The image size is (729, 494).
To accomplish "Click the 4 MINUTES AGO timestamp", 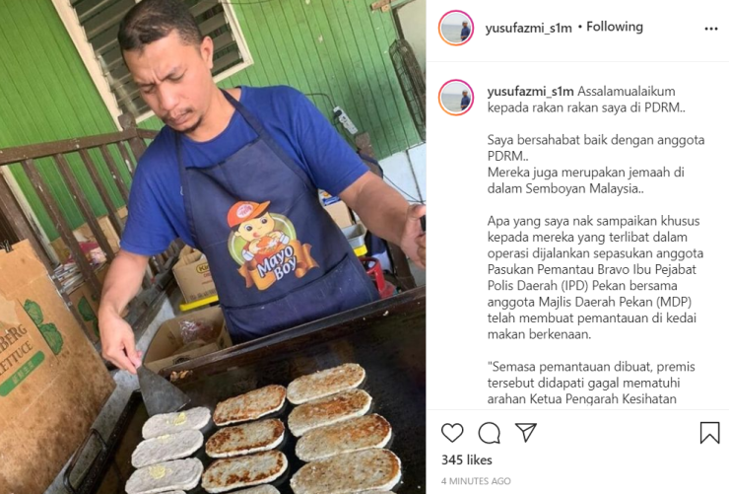I will (x=476, y=481).
